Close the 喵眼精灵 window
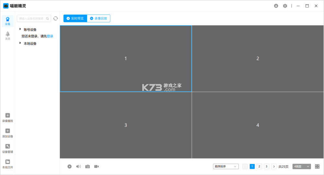This screenshot has width=324, height=175. coord(316,6)
